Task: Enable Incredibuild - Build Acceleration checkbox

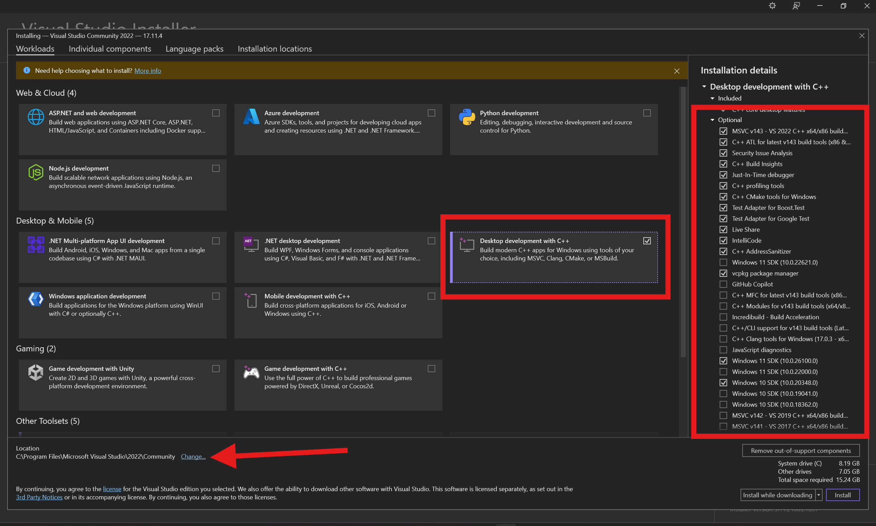Action: (x=723, y=317)
